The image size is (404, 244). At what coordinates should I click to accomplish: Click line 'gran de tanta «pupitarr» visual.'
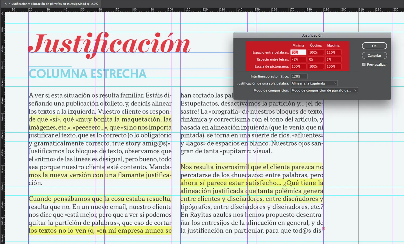[x=226, y=151]
